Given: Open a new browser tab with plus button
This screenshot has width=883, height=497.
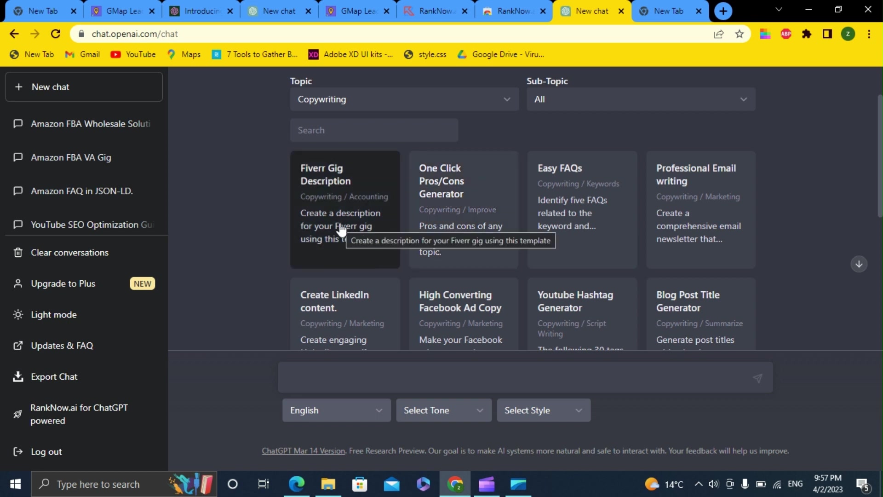Looking at the screenshot, I should pos(723,11).
